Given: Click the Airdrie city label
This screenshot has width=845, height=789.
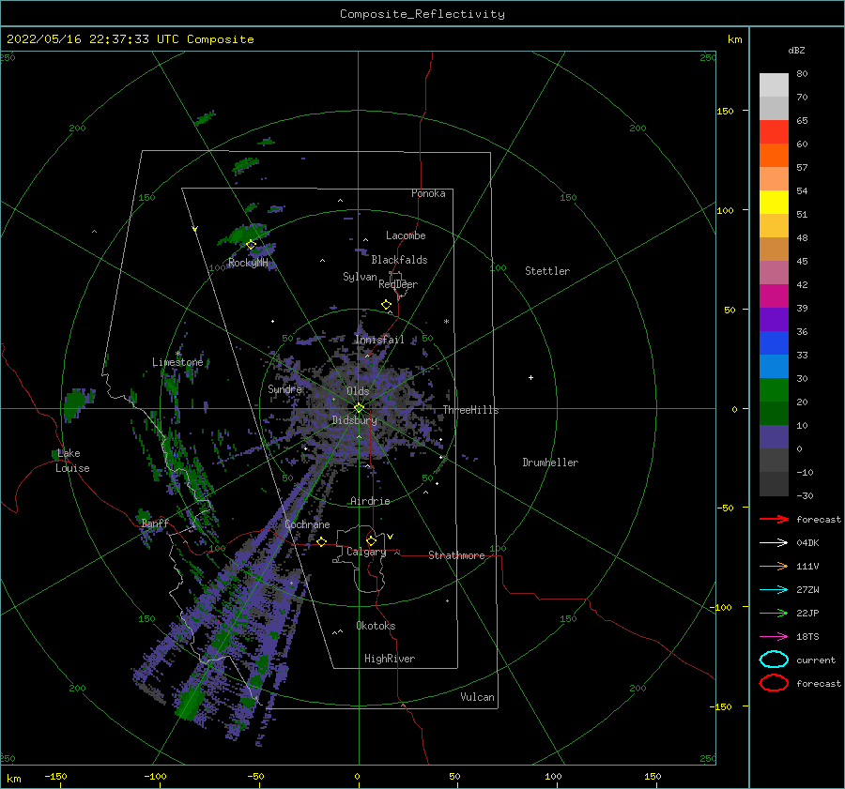Looking at the screenshot, I should 370,501.
